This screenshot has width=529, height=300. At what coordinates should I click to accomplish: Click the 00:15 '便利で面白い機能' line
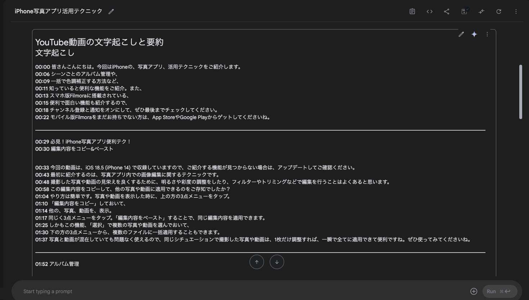coord(82,103)
